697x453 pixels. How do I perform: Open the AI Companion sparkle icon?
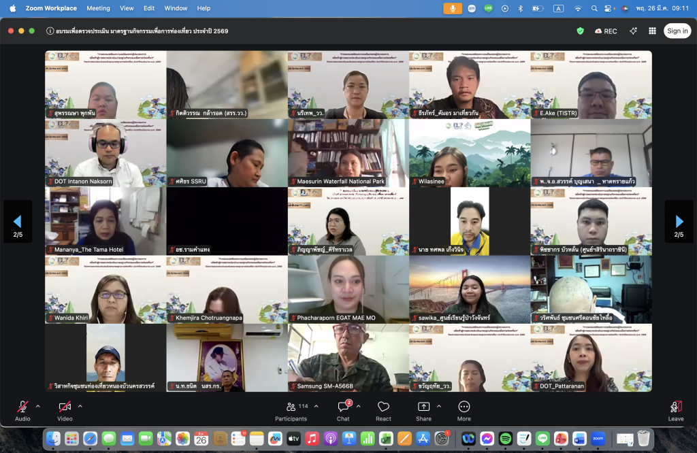[633, 31]
